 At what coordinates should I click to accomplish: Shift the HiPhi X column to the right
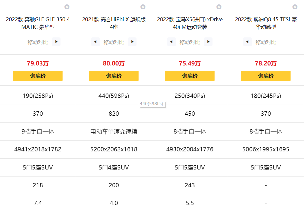coord(132,42)
